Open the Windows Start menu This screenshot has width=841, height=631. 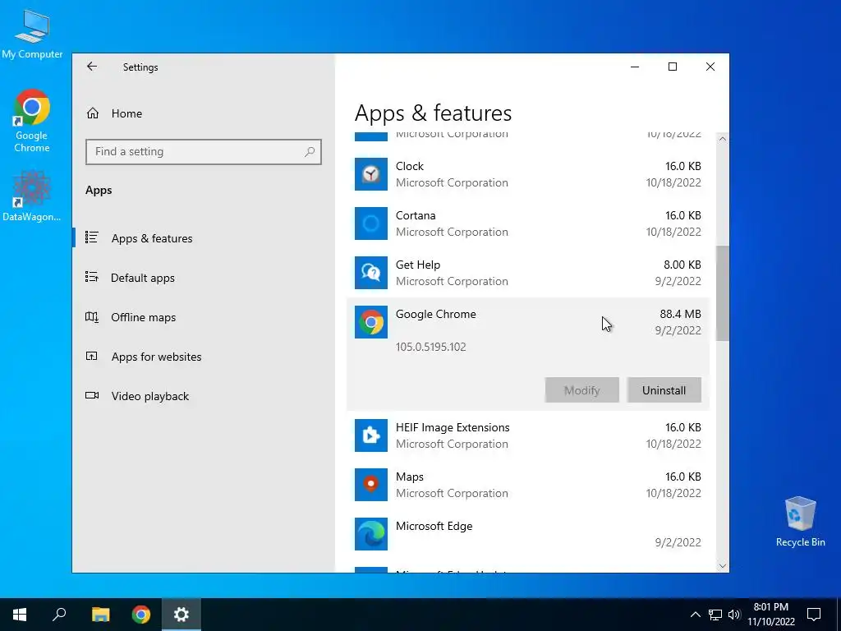click(x=20, y=615)
